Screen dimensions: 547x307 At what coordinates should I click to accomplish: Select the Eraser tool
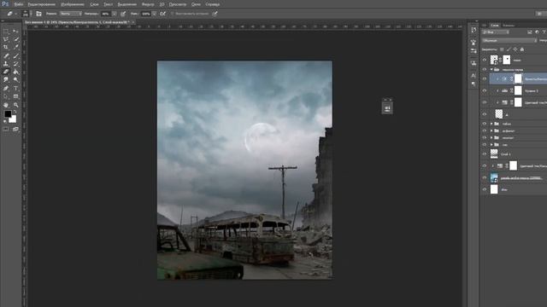point(6,72)
